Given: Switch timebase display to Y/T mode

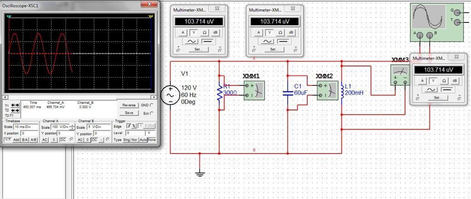Looking at the screenshot, I should pyautogui.click(x=8, y=140).
